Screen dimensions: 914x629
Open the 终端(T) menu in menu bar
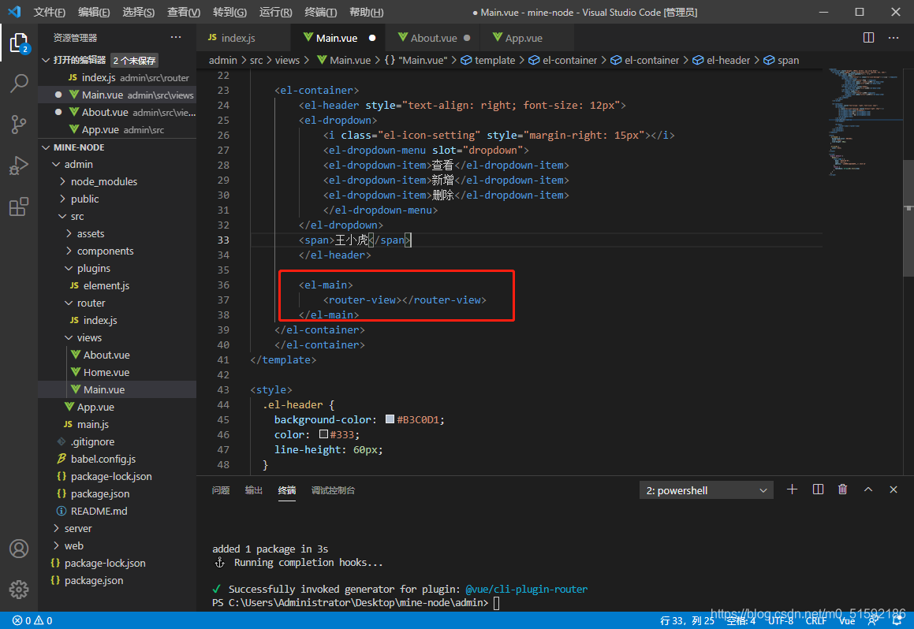coord(320,13)
